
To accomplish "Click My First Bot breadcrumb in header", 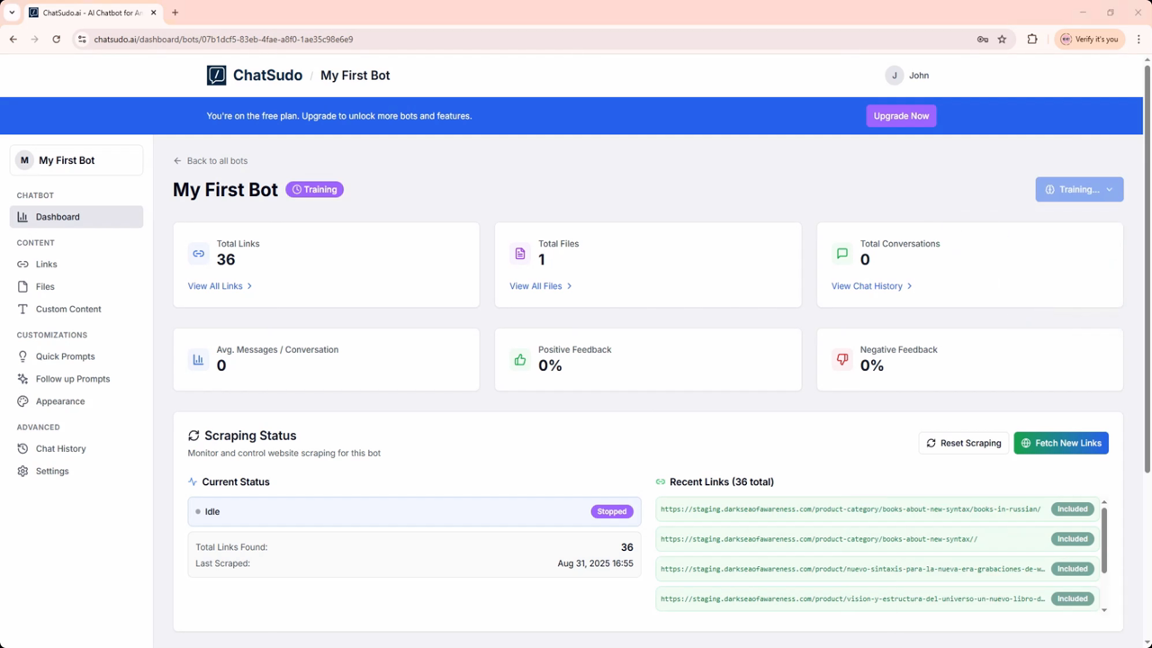I will (x=355, y=76).
